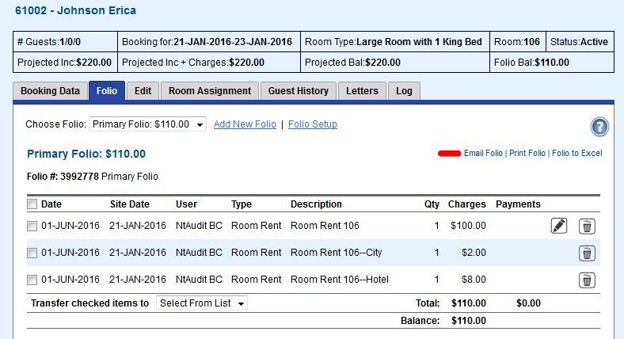Image resolution: width=624 pixels, height=339 pixels.
Task: Click the red marker next to Email Folio
Action: tap(449, 153)
